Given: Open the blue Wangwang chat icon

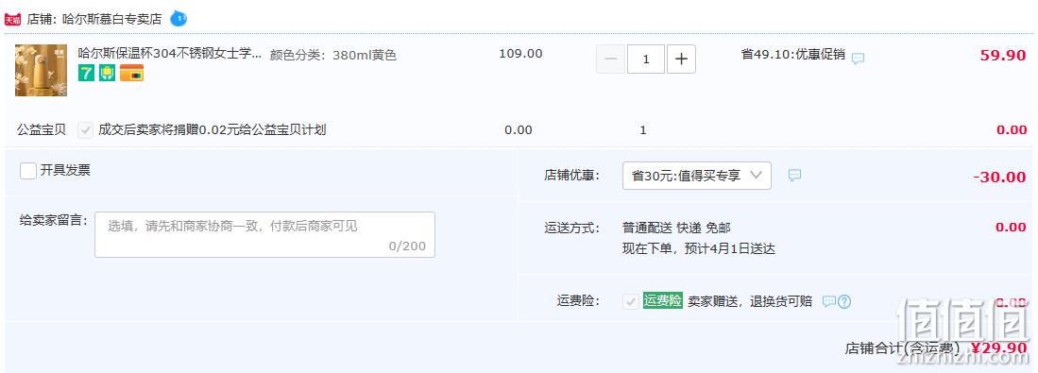Looking at the screenshot, I should tap(179, 19).
